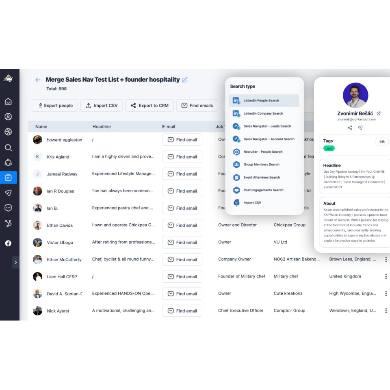Click Comptoir Group company cell

coord(290,310)
